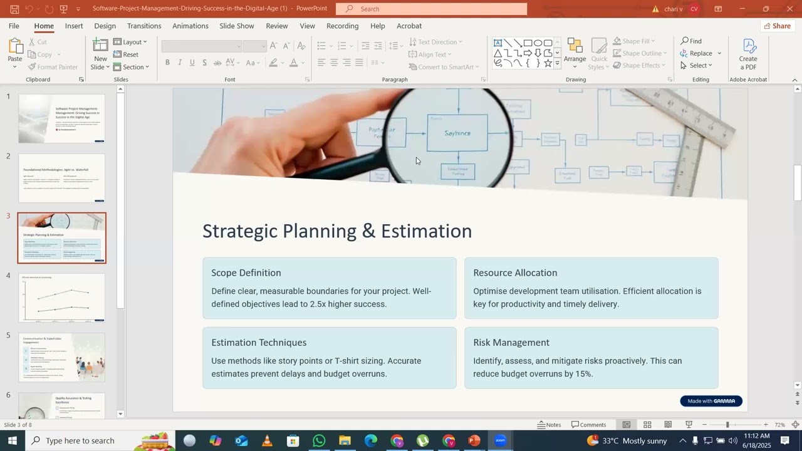Open the font name combo box
The width and height of the screenshot is (802, 451).
coord(202,46)
